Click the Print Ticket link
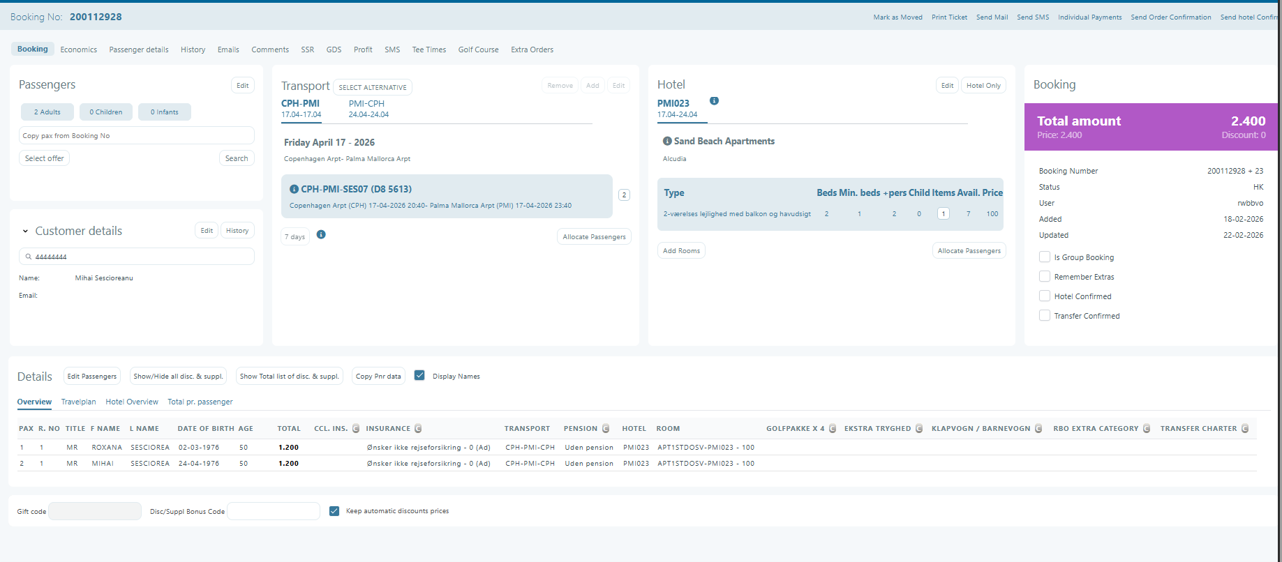The image size is (1282, 562). click(949, 17)
